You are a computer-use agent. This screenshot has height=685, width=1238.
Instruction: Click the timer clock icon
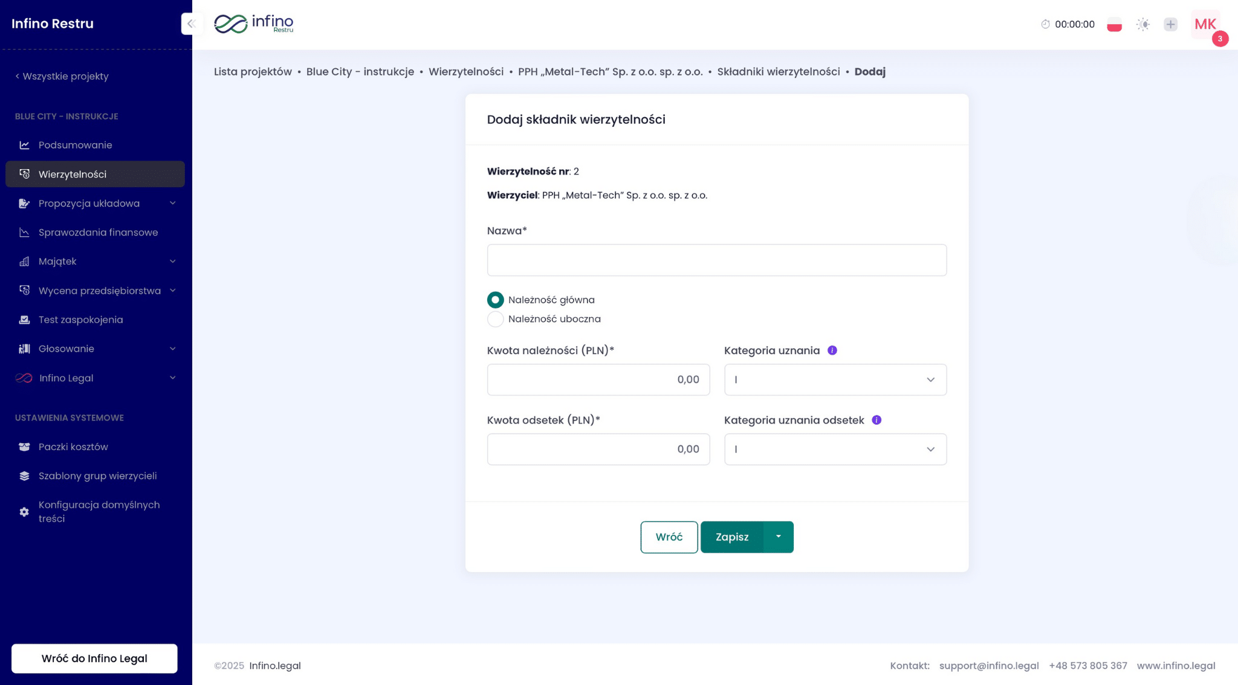(1045, 24)
